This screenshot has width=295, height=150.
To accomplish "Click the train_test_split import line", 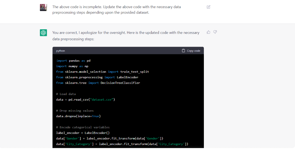I will (102, 72).
